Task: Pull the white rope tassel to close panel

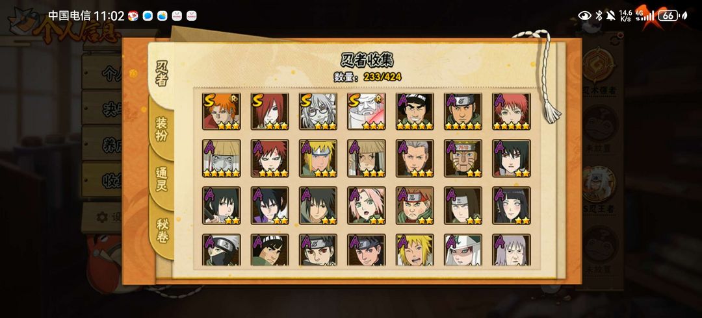Action: (x=551, y=110)
